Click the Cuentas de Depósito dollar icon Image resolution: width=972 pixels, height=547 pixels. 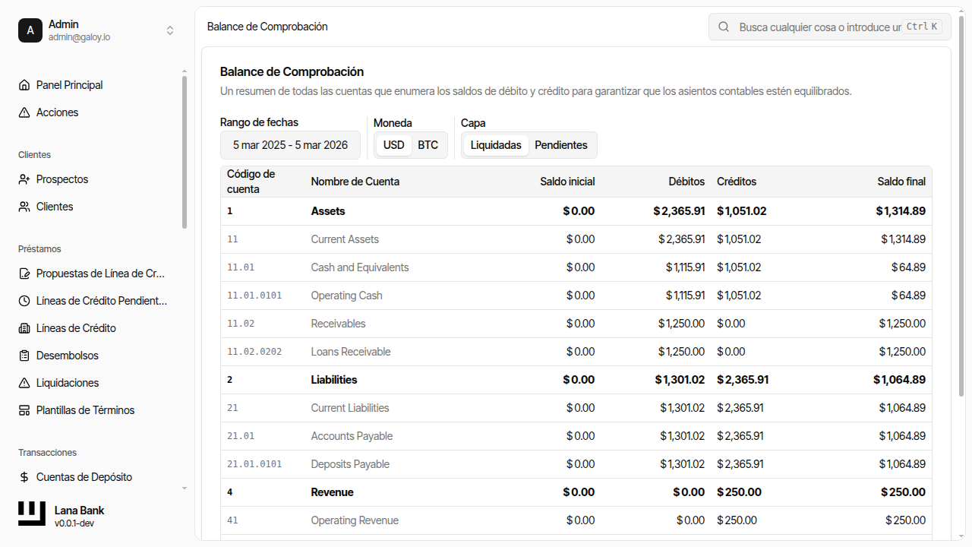coord(24,477)
